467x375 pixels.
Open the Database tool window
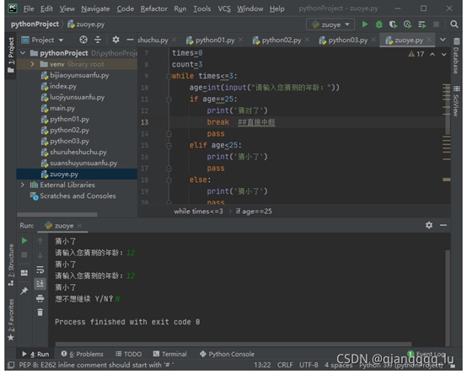pyautogui.click(x=456, y=56)
